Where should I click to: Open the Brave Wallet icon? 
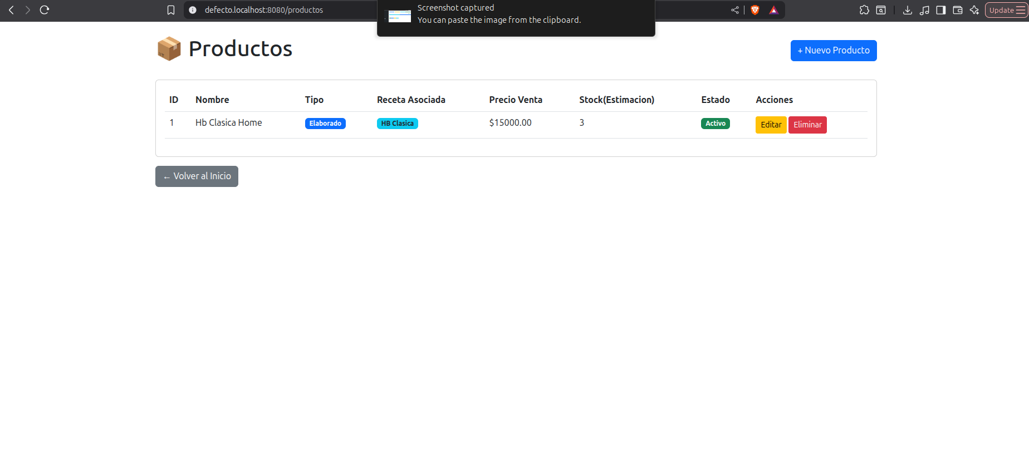(958, 10)
